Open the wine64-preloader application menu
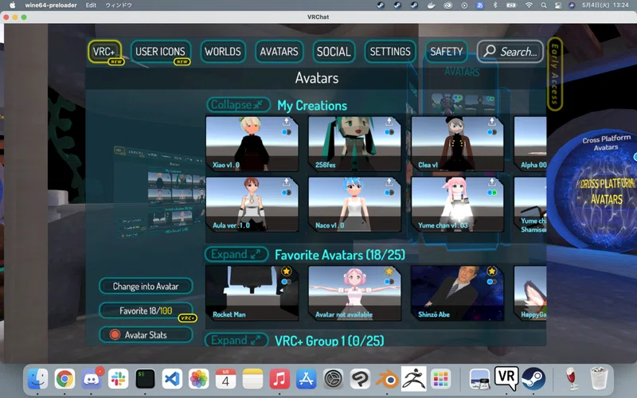Image resolution: width=637 pixels, height=398 pixels. click(x=51, y=6)
